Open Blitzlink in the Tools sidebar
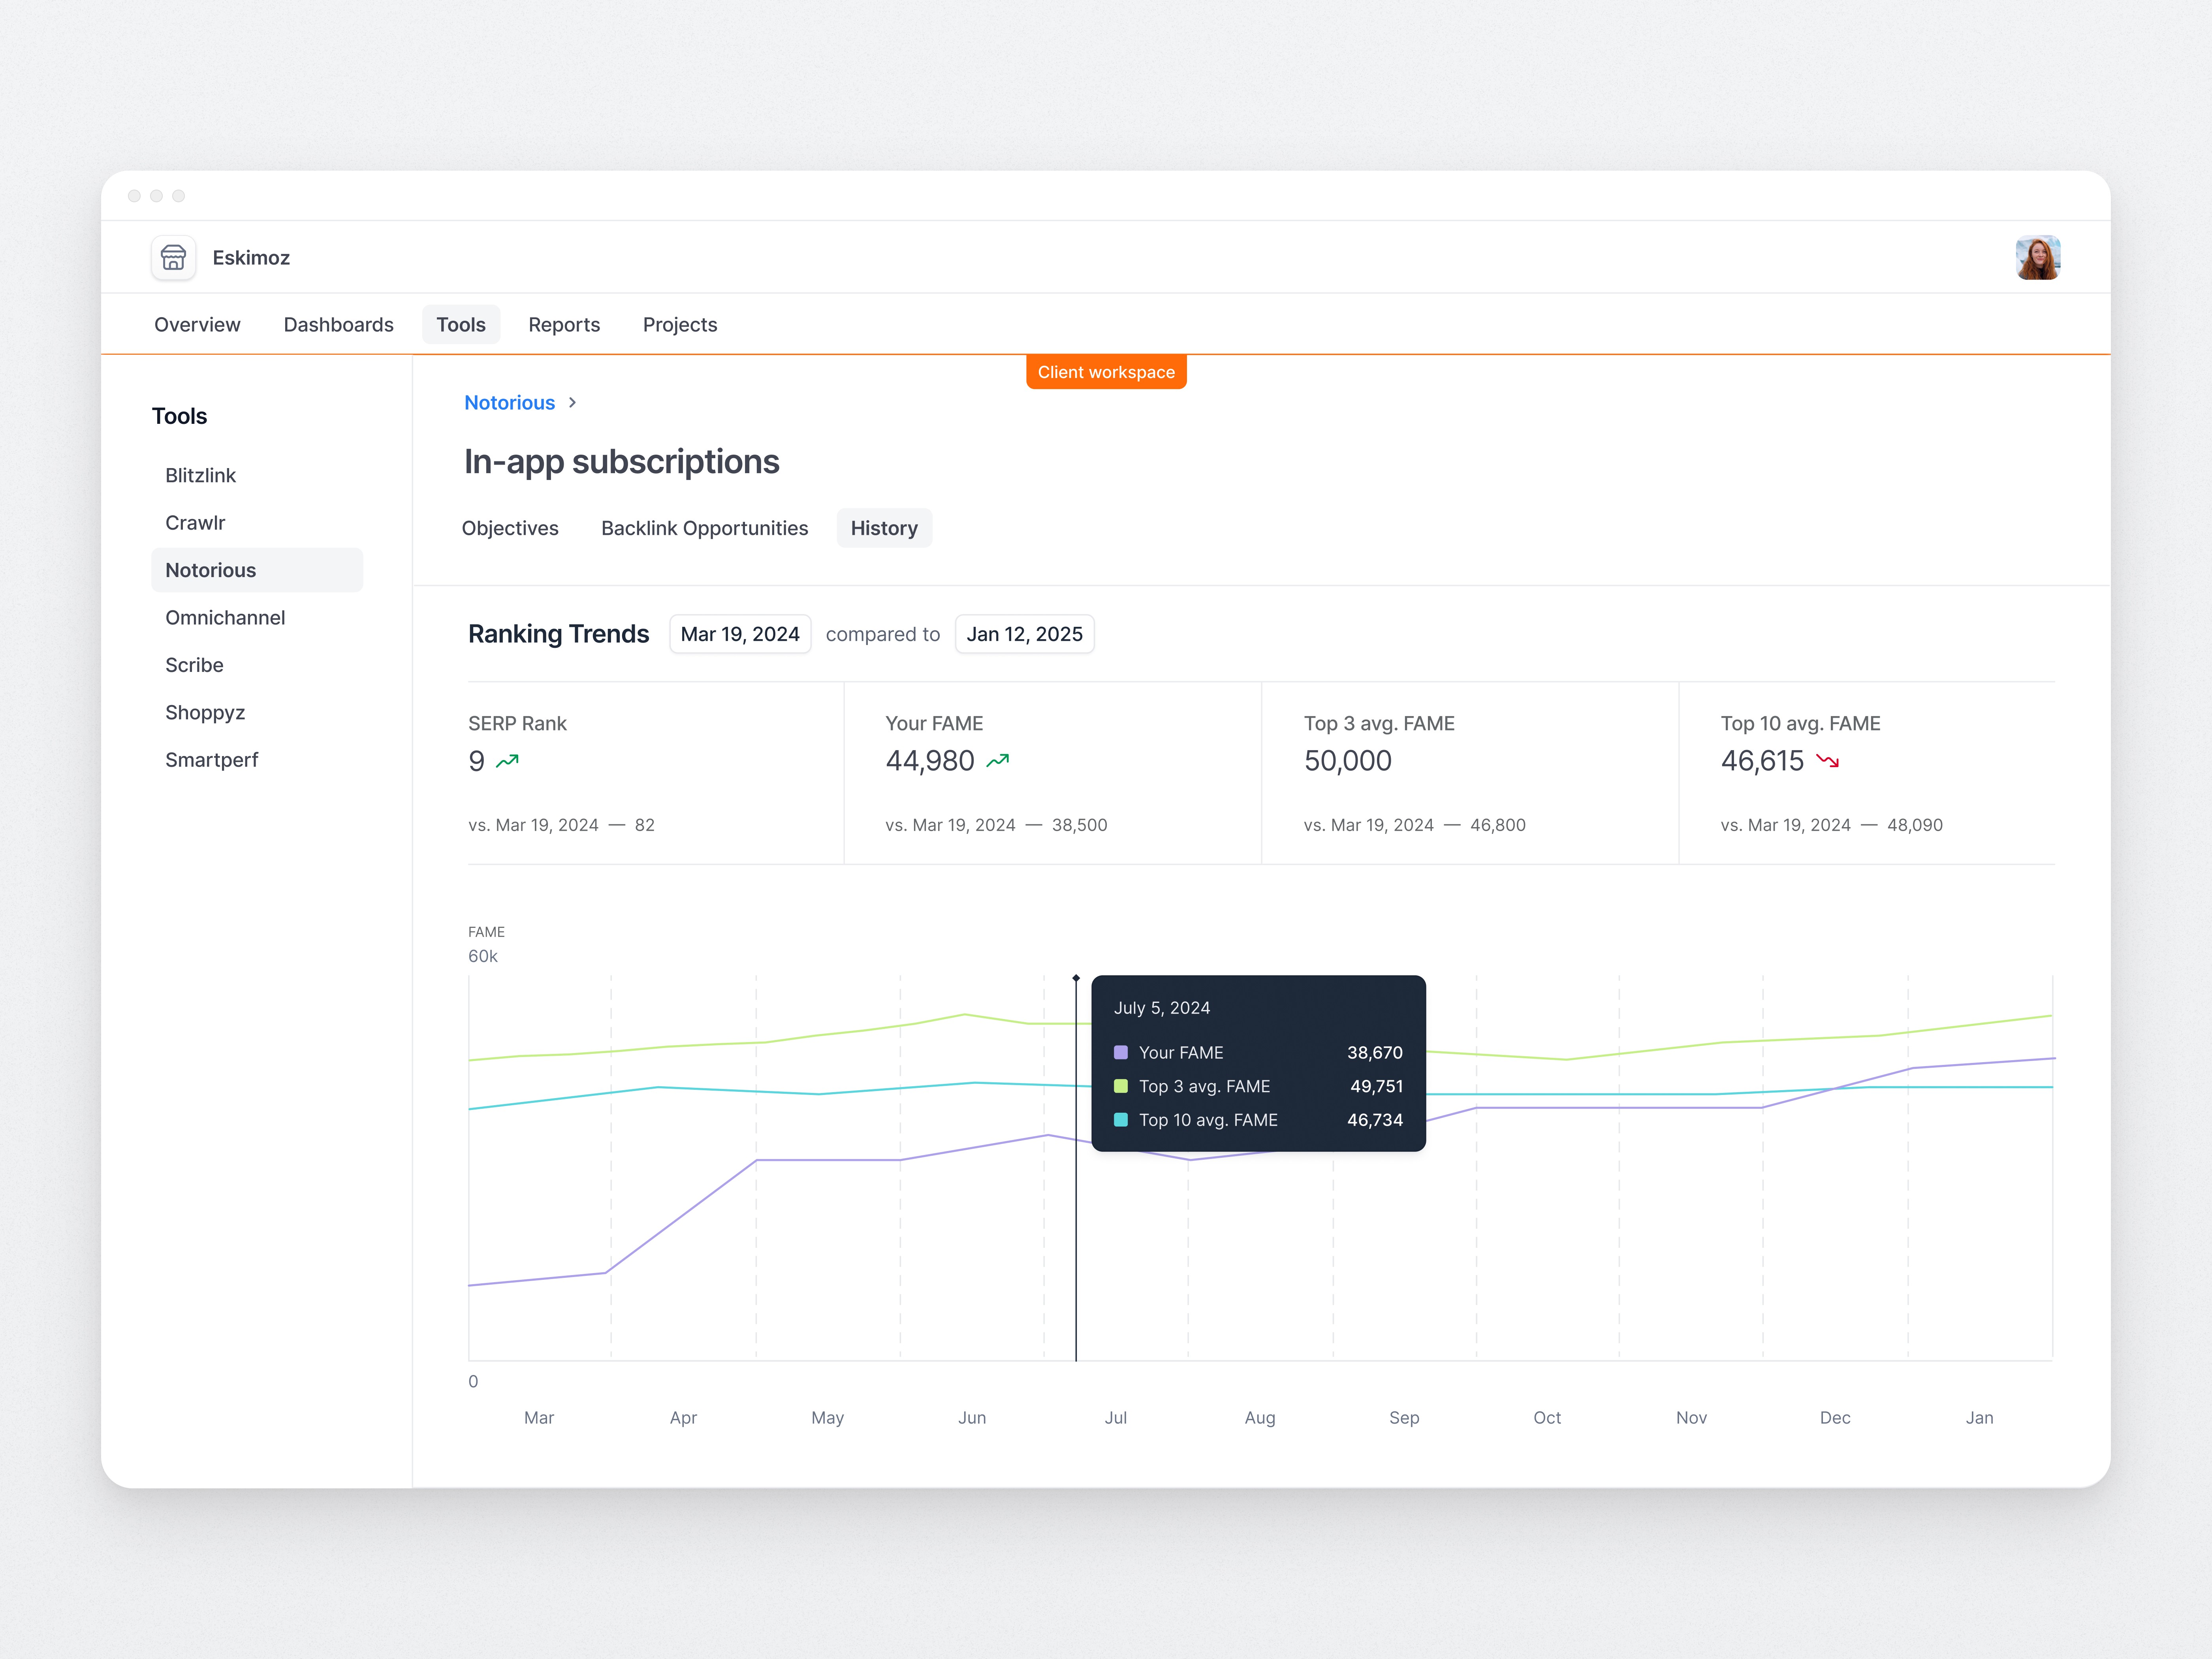This screenshot has width=2212, height=1659. (257, 475)
